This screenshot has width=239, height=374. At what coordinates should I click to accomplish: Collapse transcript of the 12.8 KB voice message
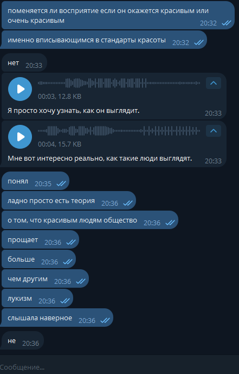[214, 83]
